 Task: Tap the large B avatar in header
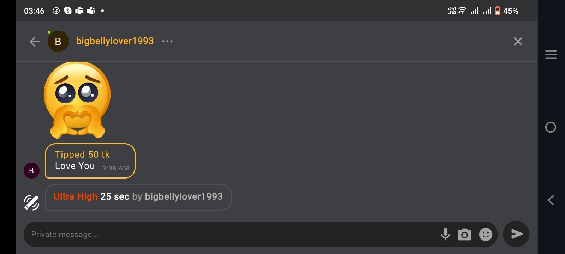click(x=58, y=42)
